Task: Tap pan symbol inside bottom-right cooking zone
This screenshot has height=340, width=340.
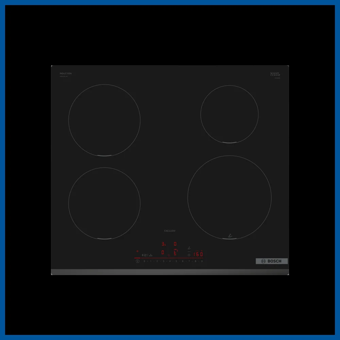Action: 230,236
